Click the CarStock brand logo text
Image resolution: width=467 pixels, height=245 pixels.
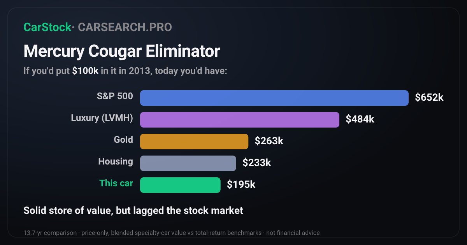pyautogui.click(x=47, y=27)
